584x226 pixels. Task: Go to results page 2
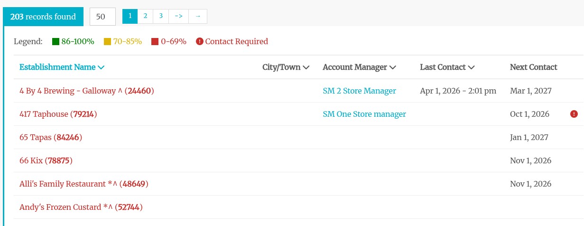click(145, 16)
